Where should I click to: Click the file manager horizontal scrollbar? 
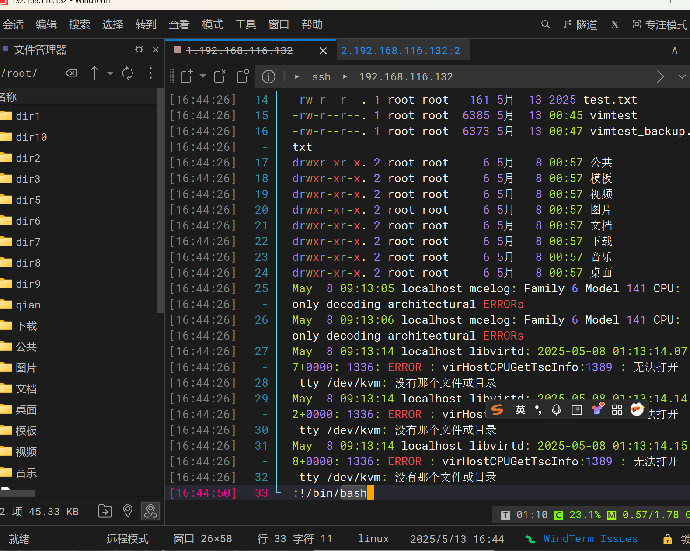pyautogui.click(x=17, y=493)
